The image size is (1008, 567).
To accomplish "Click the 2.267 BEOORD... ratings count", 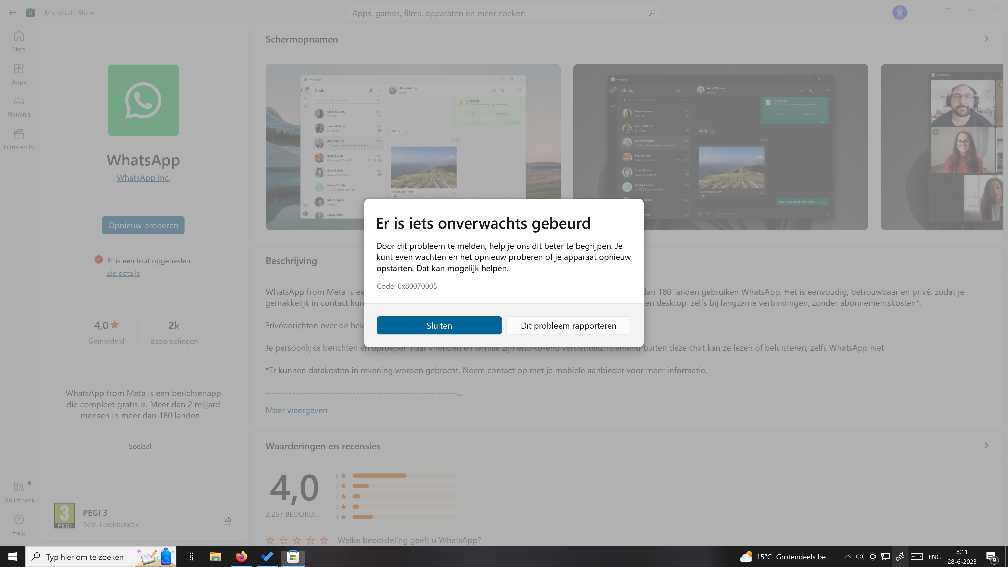I will pyautogui.click(x=292, y=514).
